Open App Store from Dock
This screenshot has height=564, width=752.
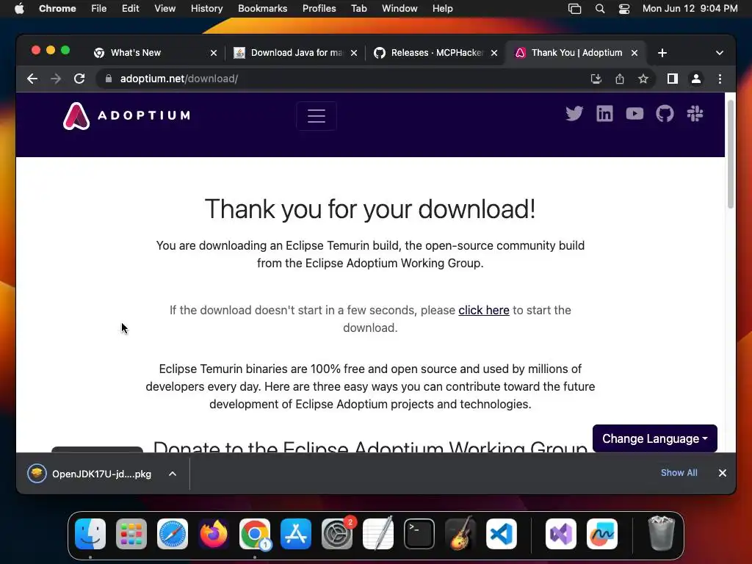tap(296, 534)
